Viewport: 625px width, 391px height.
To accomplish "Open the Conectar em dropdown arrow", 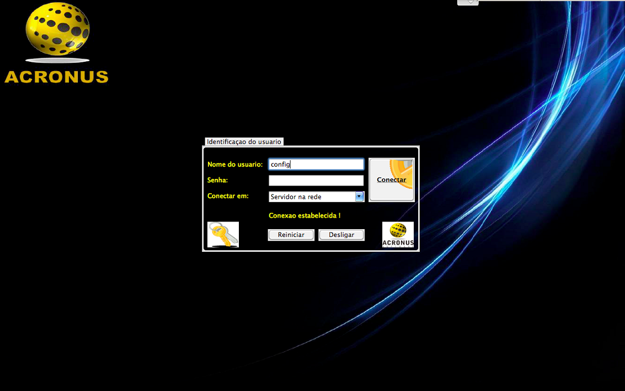I will pyautogui.click(x=359, y=196).
